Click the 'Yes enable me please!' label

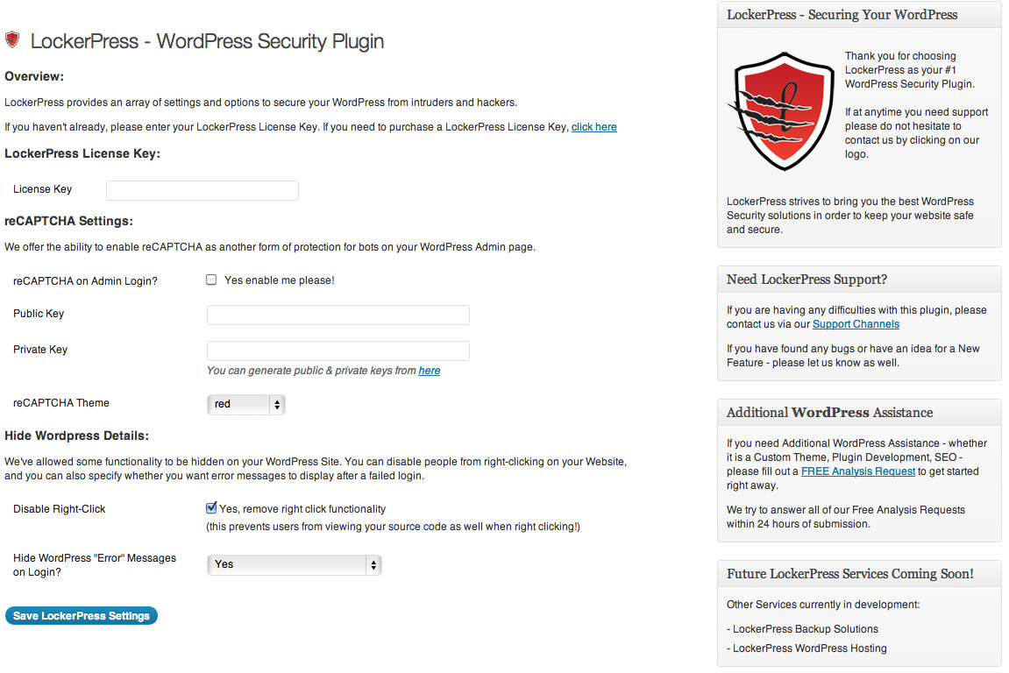[x=280, y=280]
